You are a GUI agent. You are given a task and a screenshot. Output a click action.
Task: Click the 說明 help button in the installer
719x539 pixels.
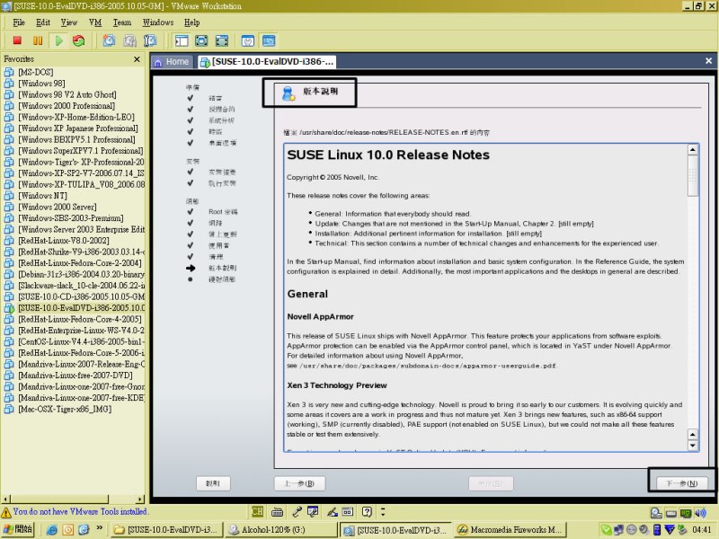pos(213,483)
